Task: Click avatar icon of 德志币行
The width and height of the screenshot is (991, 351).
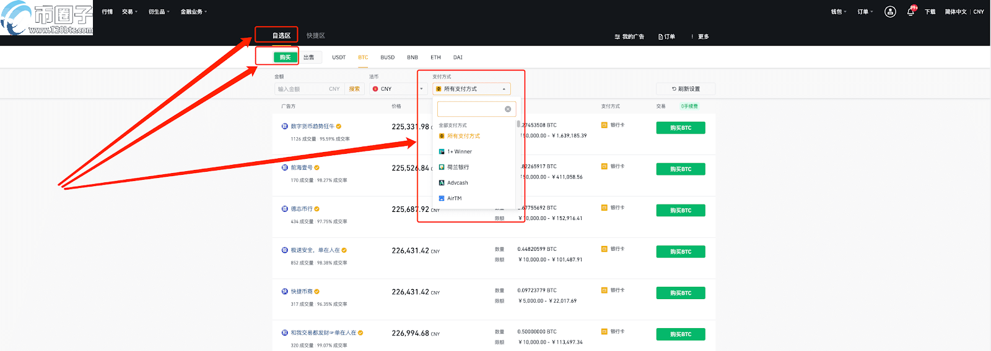Action: point(285,209)
